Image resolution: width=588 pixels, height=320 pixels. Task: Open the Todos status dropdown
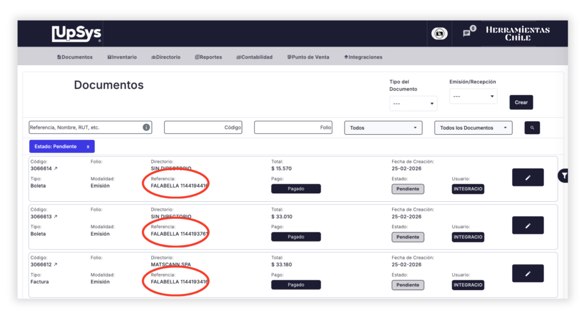pos(383,128)
